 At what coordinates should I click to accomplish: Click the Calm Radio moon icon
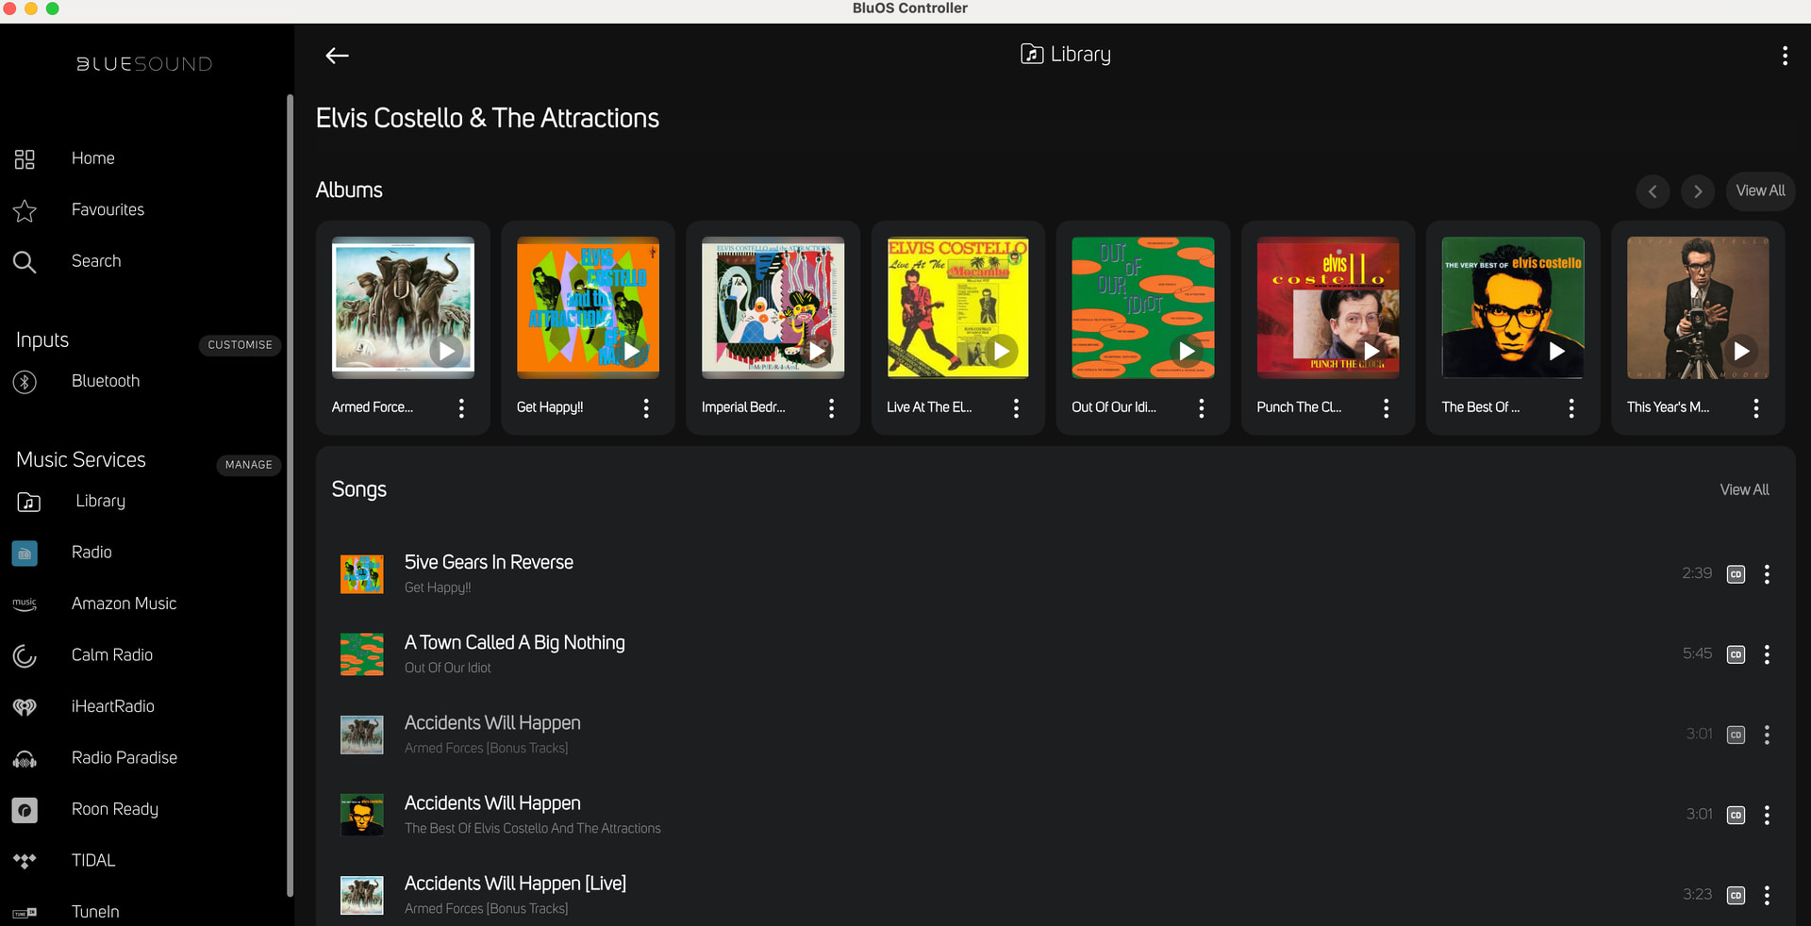[x=25, y=656]
